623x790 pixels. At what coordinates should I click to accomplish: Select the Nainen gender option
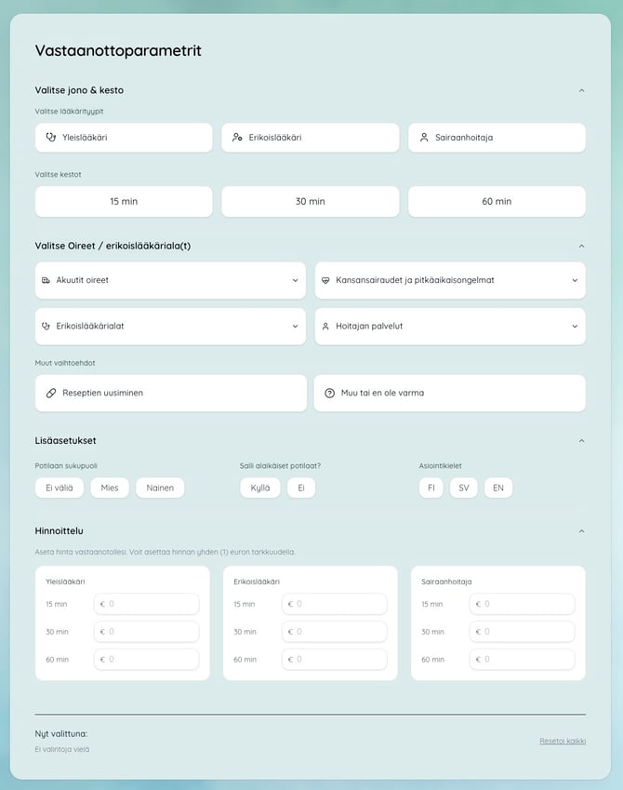pyautogui.click(x=160, y=488)
